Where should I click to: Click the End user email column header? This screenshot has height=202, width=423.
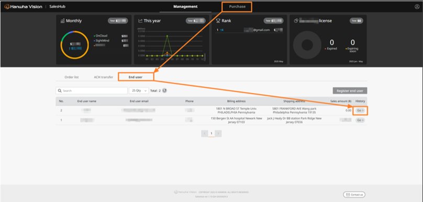point(139,101)
